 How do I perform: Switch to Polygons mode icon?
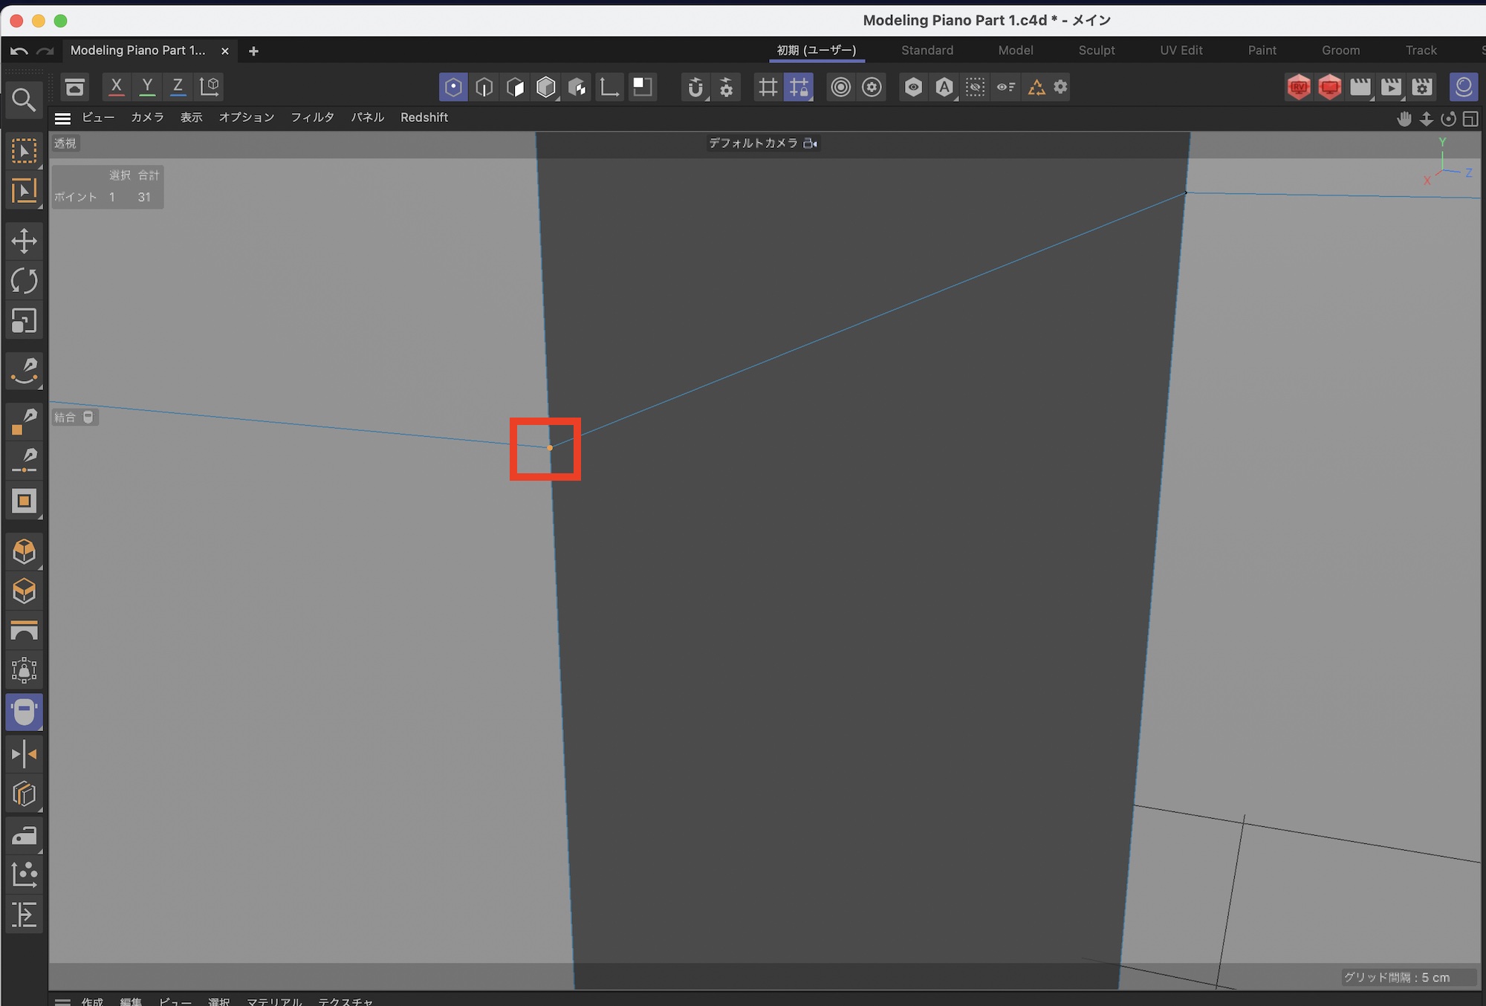(515, 87)
